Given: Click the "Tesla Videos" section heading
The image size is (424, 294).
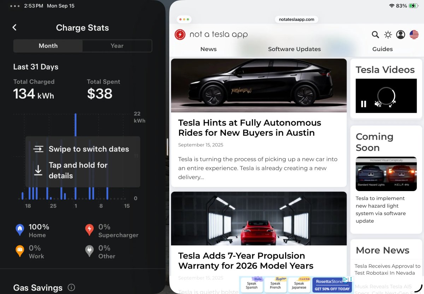Looking at the screenshot, I should [385, 70].
